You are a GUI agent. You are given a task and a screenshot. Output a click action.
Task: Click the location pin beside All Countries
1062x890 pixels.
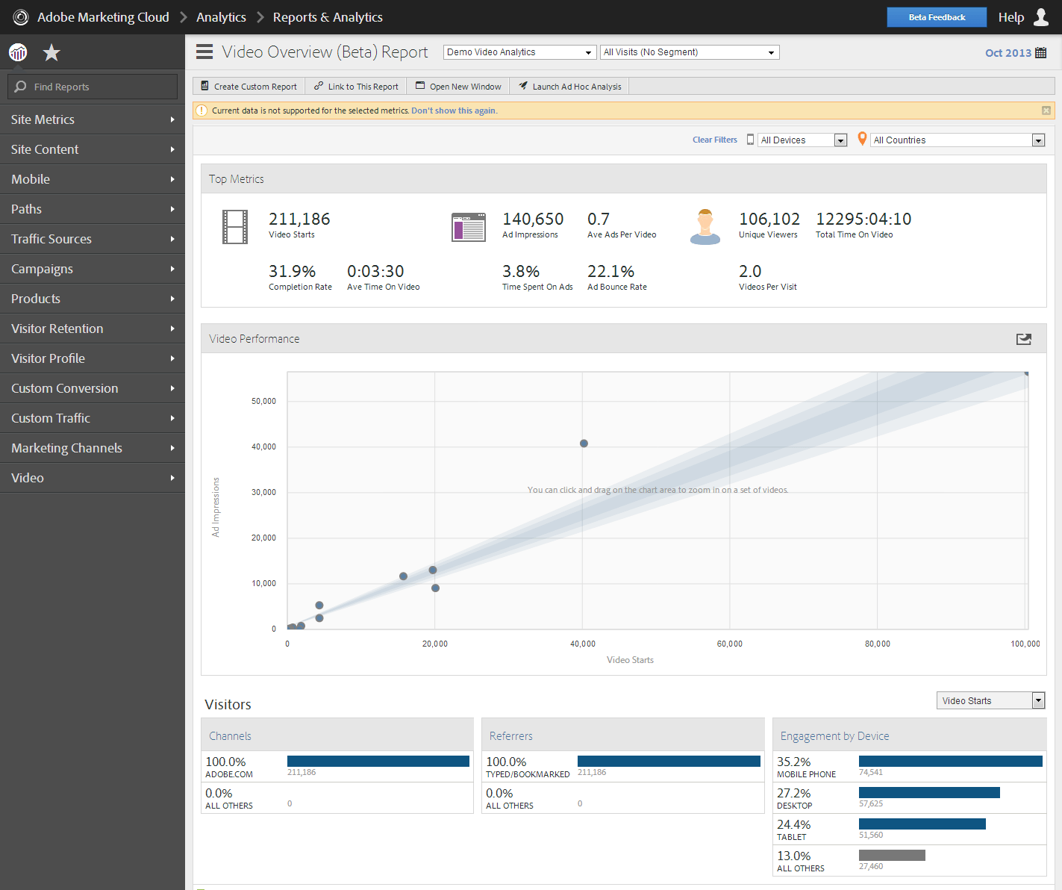click(x=862, y=139)
